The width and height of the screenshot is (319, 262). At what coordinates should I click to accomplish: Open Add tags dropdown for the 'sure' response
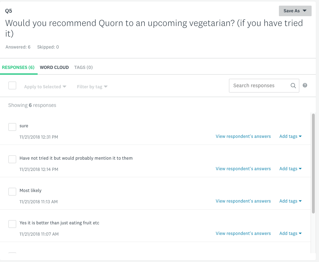(290, 136)
